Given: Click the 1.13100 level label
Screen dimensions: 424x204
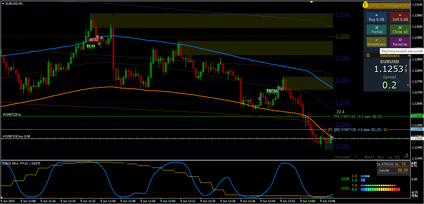Looking at the screenshot, I should pyautogui.click(x=343, y=15).
